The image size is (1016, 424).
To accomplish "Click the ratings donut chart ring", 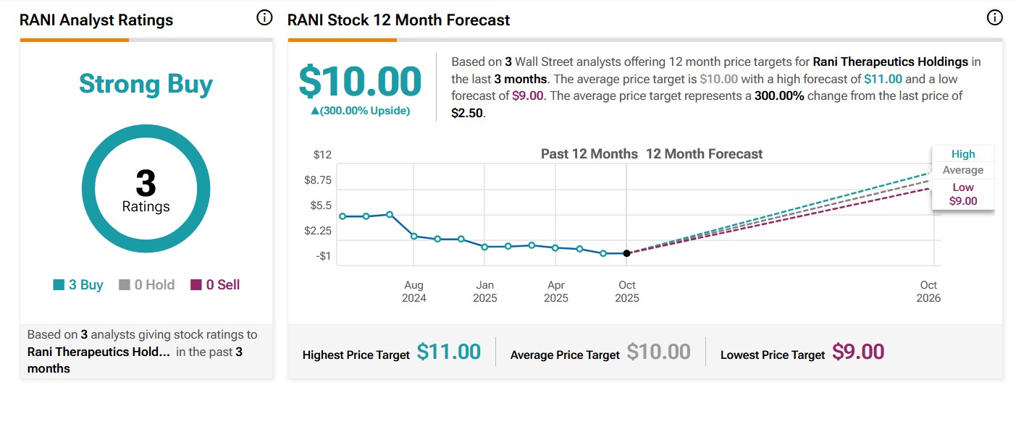I will tap(86, 188).
